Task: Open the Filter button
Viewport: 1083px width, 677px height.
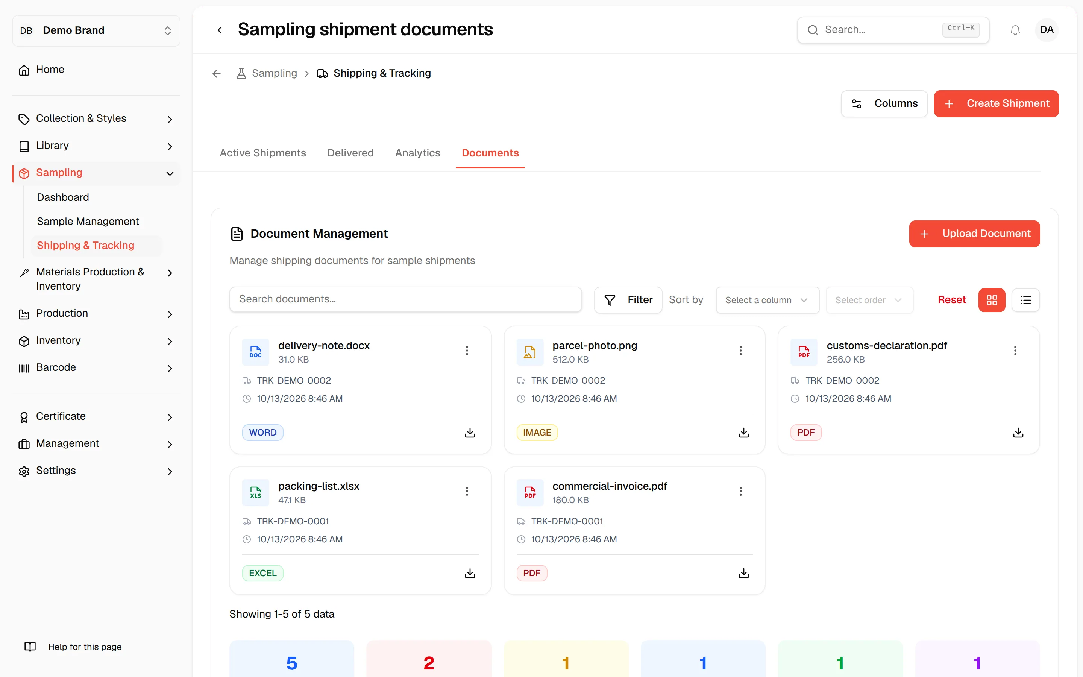Action: pyautogui.click(x=628, y=300)
